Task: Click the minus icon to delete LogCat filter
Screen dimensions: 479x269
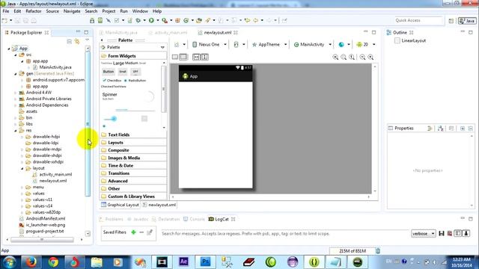Action: (141, 232)
